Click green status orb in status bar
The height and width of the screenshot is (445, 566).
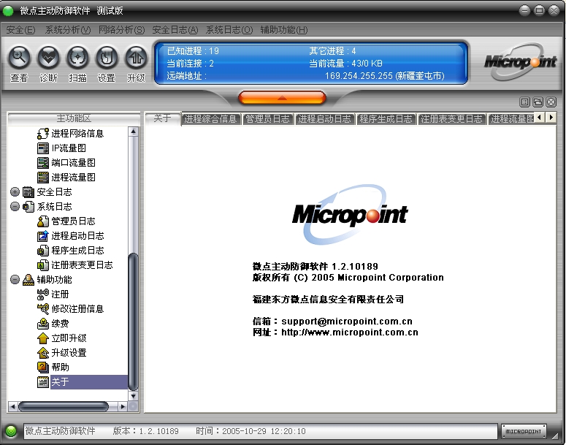(11, 431)
